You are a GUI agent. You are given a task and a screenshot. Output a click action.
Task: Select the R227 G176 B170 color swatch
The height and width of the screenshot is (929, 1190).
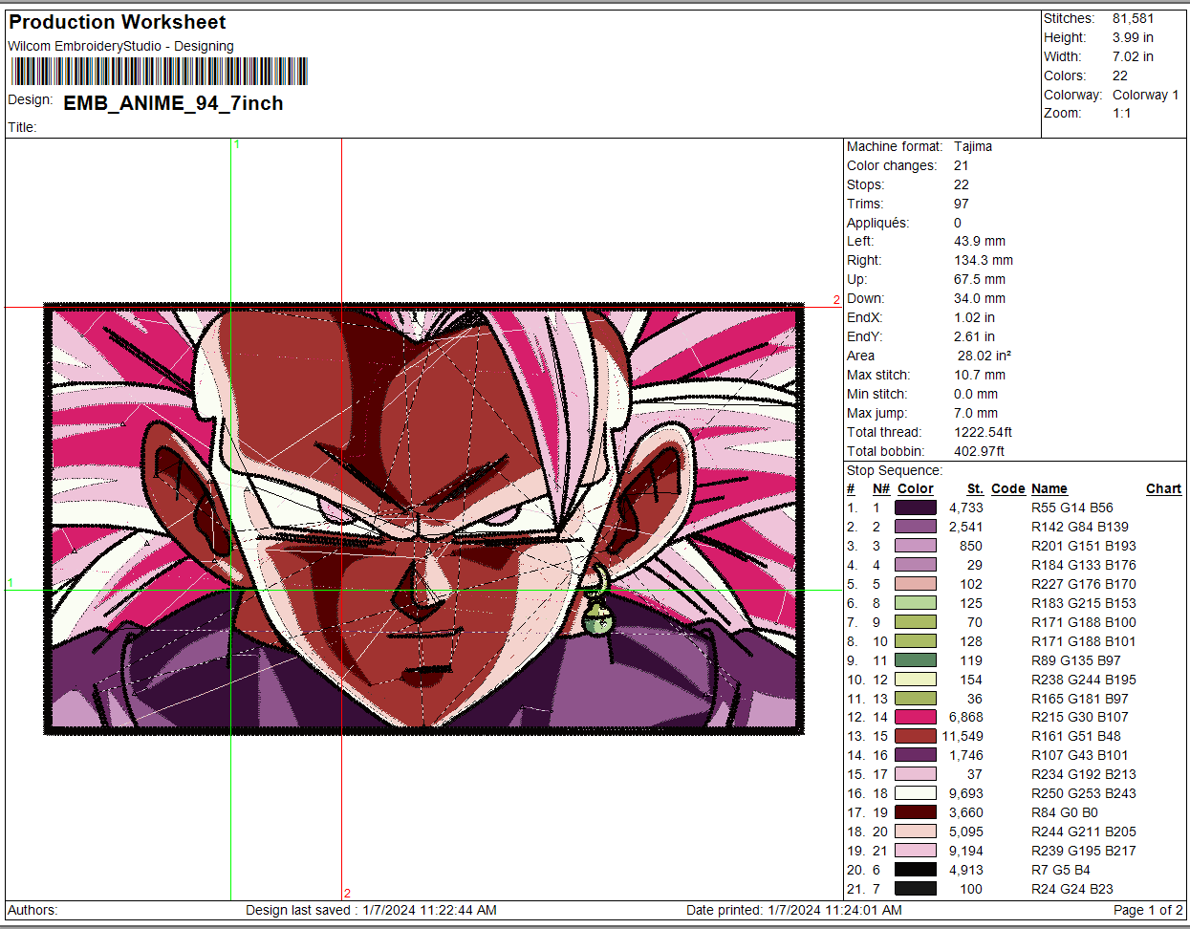point(916,584)
